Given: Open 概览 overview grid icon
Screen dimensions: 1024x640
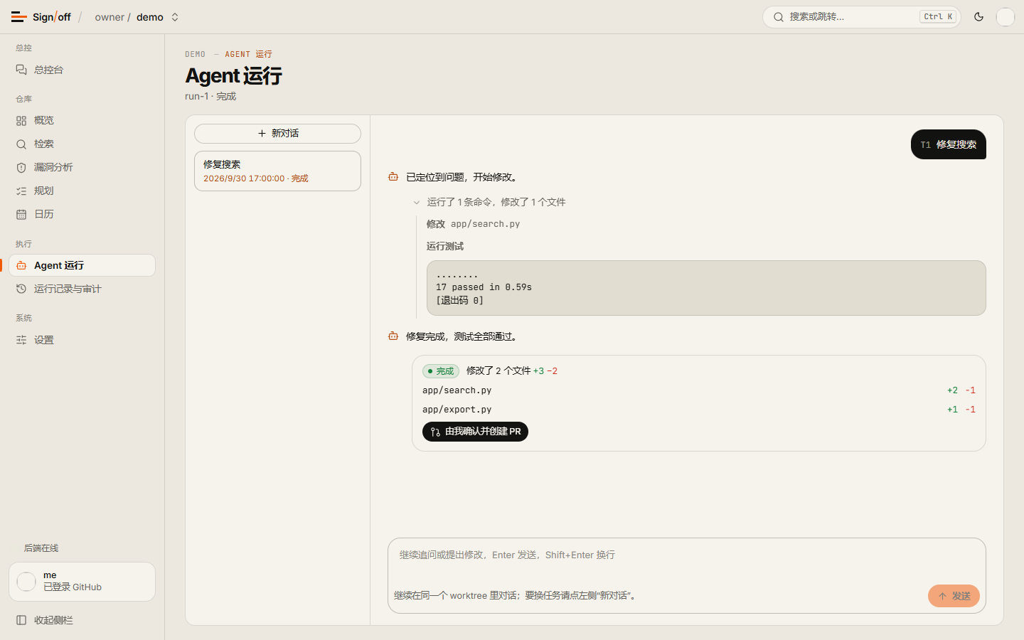Looking at the screenshot, I should (x=21, y=121).
